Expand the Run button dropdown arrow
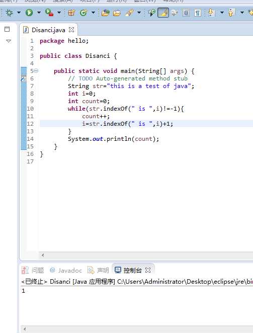This screenshot has width=253, height=333. click(39, 13)
